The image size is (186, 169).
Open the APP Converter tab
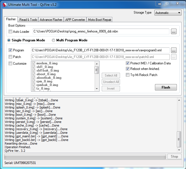pyautogui.click(x=75, y=20)
